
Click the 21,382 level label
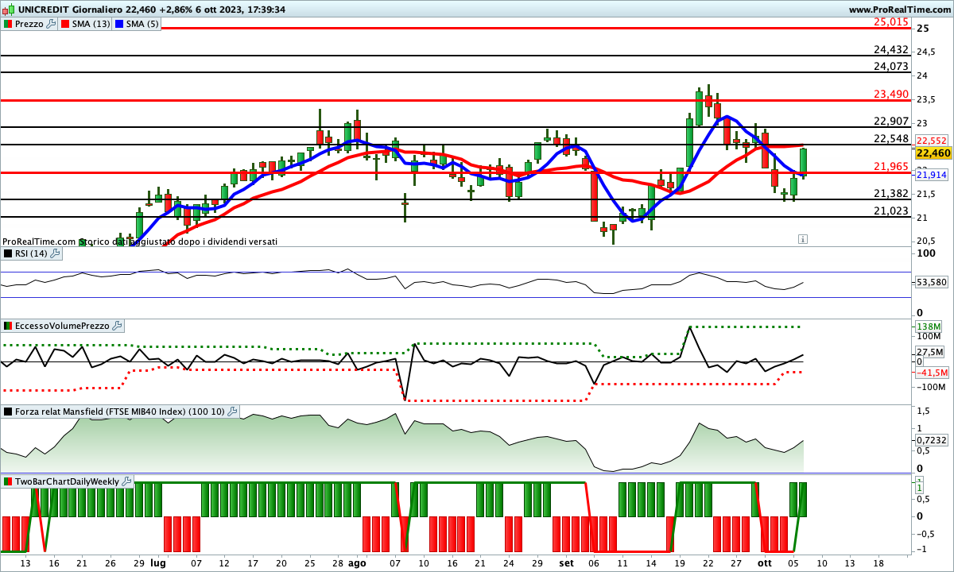point(890,193)
